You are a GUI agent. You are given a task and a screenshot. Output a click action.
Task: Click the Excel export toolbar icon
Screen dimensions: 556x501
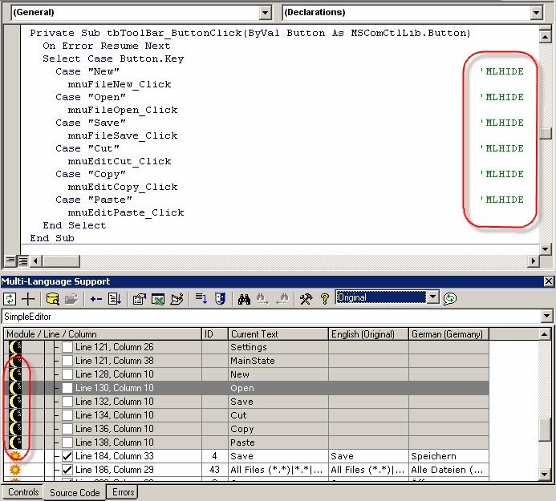tap(158, 298)
